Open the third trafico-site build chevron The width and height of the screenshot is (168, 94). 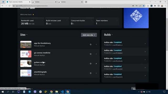point(145,60)
